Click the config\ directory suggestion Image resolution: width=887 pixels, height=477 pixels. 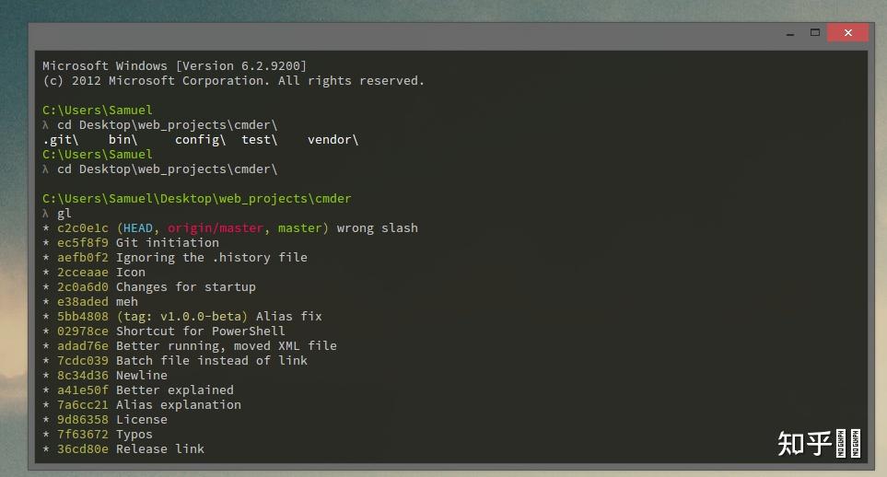200,140
